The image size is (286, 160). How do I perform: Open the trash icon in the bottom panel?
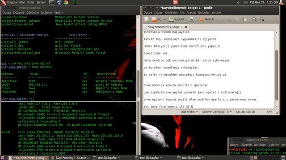tap(283, 158)
